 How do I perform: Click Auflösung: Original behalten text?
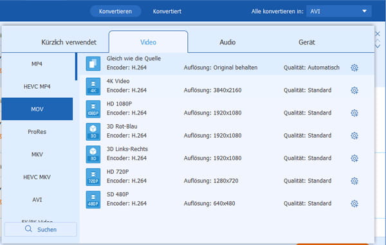pyautogui.click(x=221, y=68)
